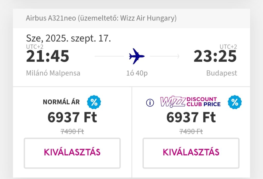Click the 1ó 40p flight duration
Viewport: 263px width, 179px height.
click(x=137, y=73)
